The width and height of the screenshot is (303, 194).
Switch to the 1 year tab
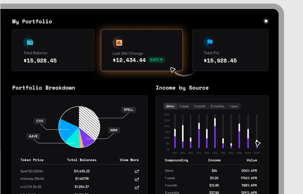[x=234, y=106]
